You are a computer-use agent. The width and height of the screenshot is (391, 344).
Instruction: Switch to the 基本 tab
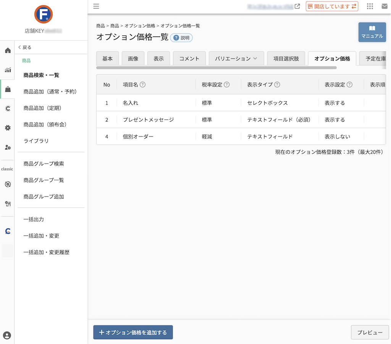(x=107, y=58)
